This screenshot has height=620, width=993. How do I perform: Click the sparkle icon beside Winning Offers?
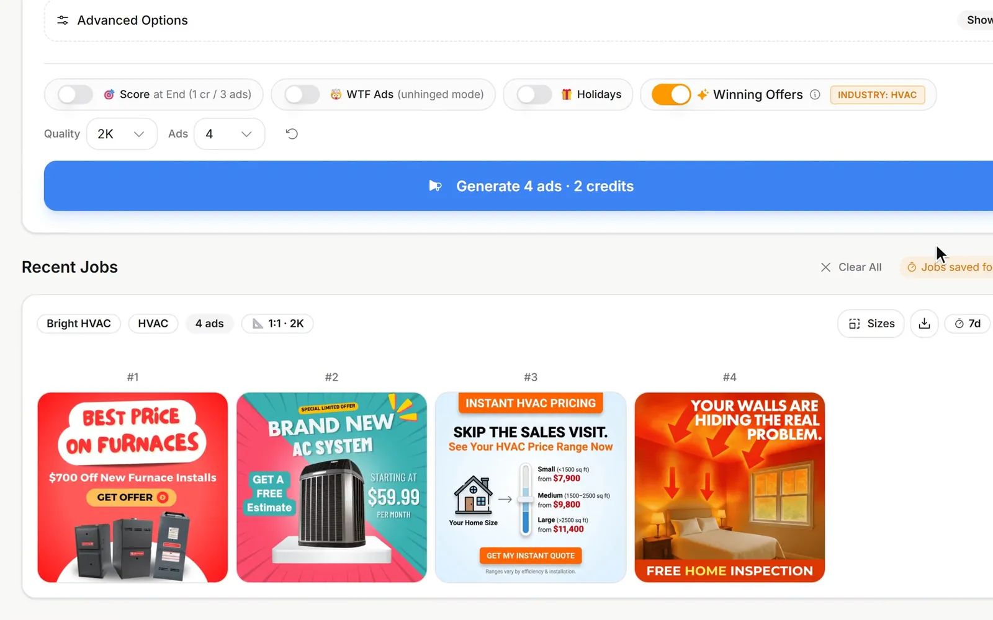click(703, 94)
